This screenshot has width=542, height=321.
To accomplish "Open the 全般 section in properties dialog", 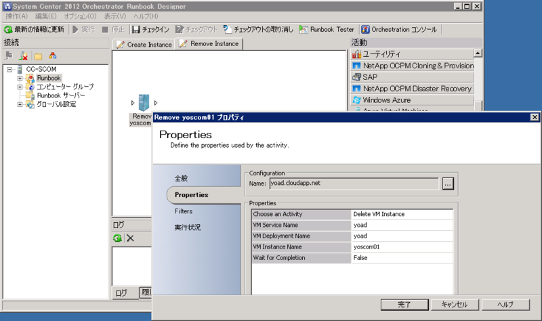I will coord(181,178).
